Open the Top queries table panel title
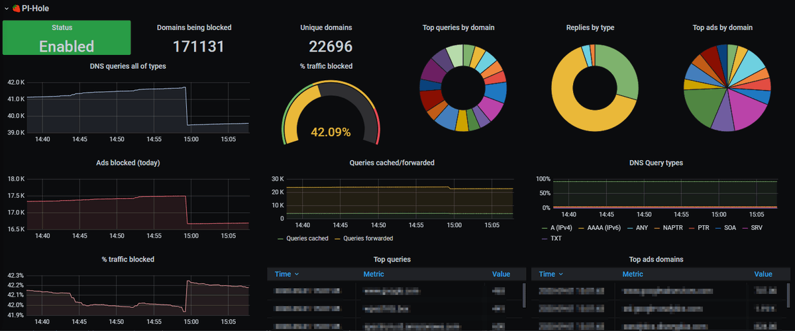 point(392,259)
